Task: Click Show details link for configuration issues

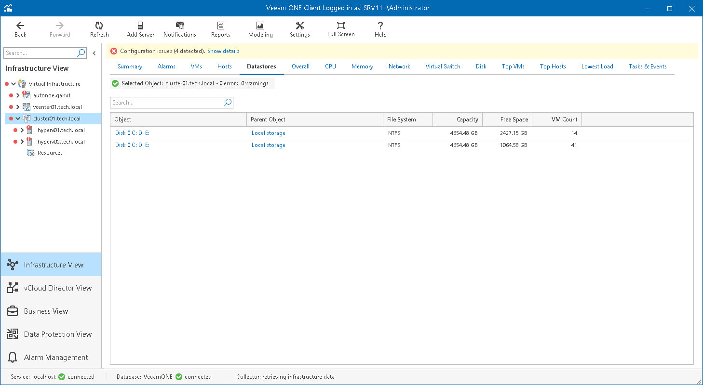Action: click(223, 51)
